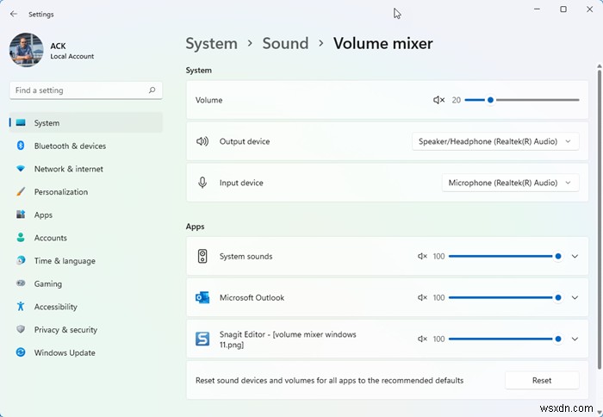This screenshot has width=603, height=417.
Task: Expand the Snagit Editor row chevron
Action: pyautogui.click(x=575, y=339)
